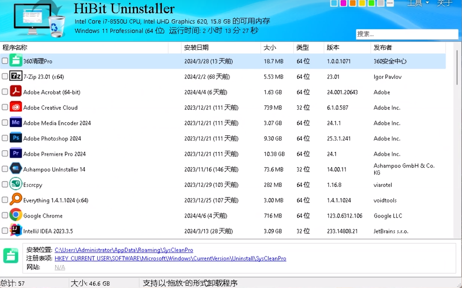
Task: Open the 工具 dropdown menu
Action: 418,3
